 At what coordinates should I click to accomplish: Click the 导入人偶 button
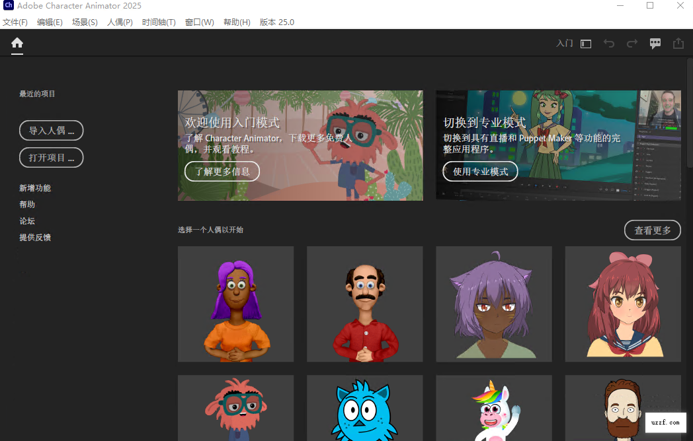pos(51,130)
